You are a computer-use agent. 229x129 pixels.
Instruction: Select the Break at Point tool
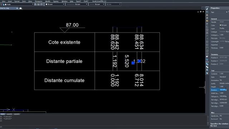pyautogui.click(x=207, y=42)
